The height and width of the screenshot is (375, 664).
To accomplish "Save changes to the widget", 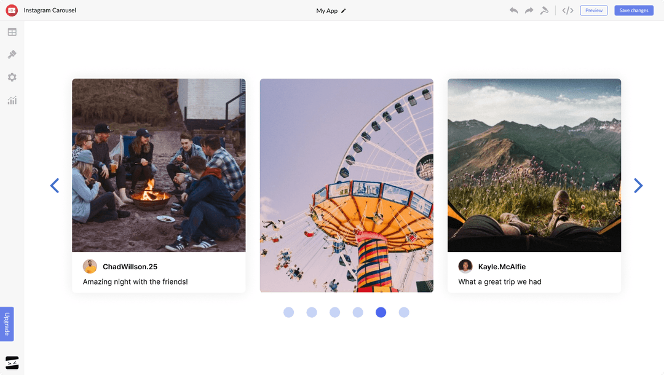I will click(634, 10).
